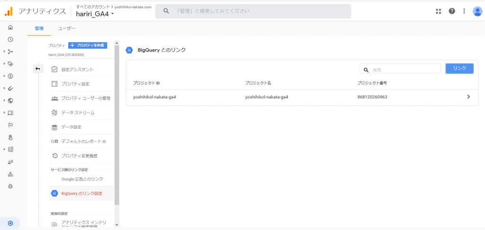Image resolution: width=485 pixels, height=230 pixels.
Task: Open the Help question mark icon
Action: [x=452, y=11]
